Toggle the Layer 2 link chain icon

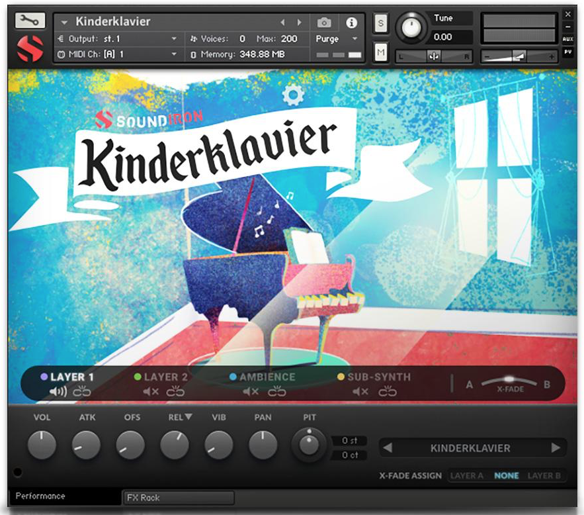tap(175, 392)
